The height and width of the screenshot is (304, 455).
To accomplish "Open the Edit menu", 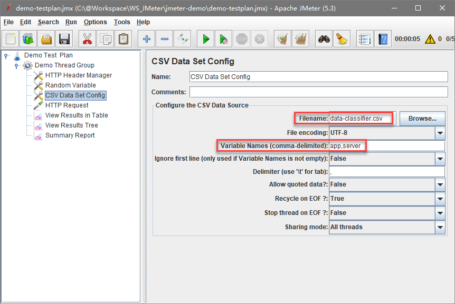I will pos(25,22).
